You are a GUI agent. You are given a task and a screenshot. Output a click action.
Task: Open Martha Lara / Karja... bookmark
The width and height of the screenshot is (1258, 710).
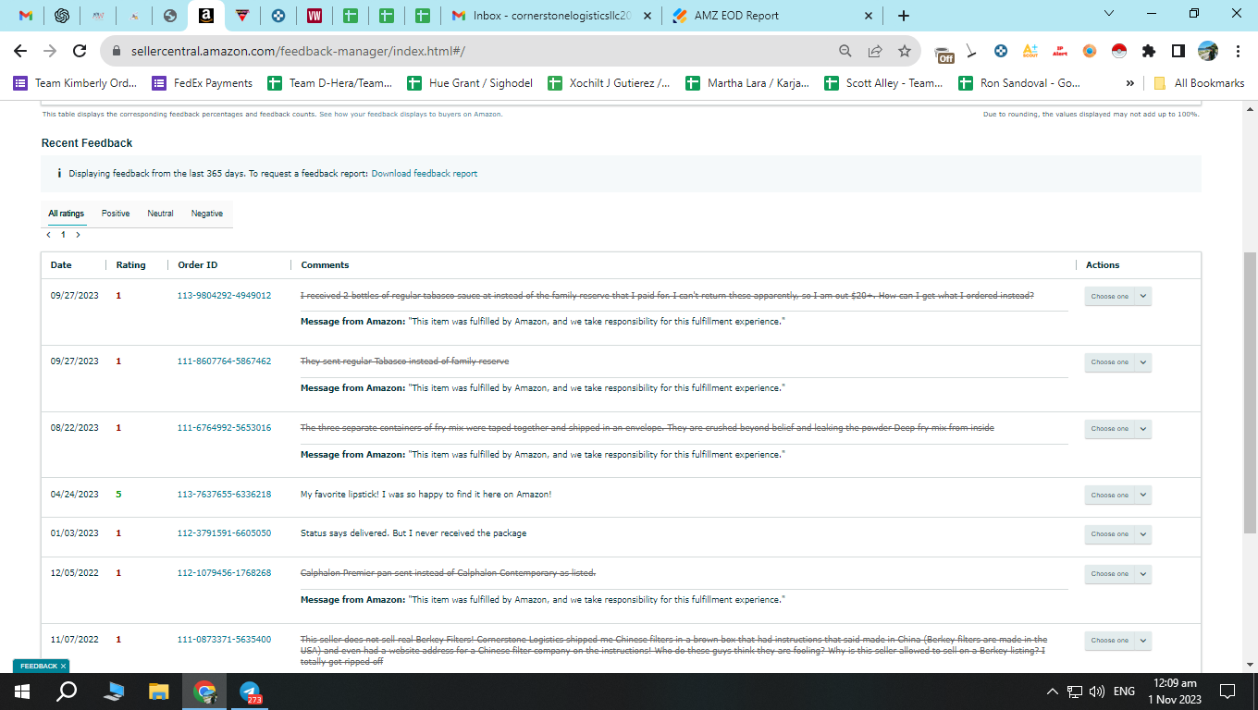click(747, 83)
